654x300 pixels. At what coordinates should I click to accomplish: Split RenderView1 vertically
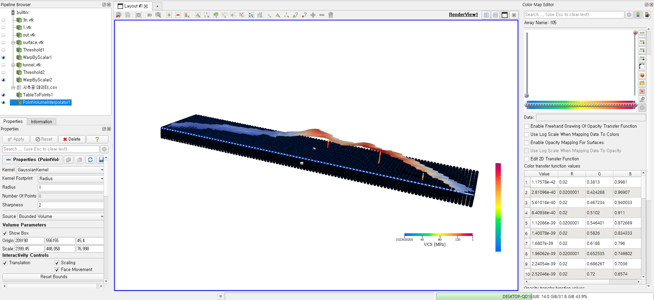(495, 15)
